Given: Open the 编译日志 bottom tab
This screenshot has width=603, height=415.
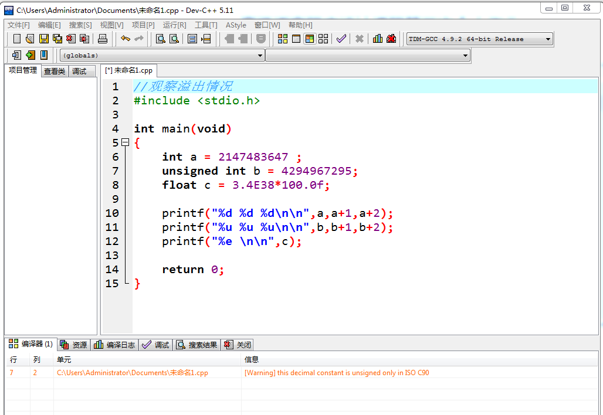Looking at the screenshot, I should (x=114, y=345).
